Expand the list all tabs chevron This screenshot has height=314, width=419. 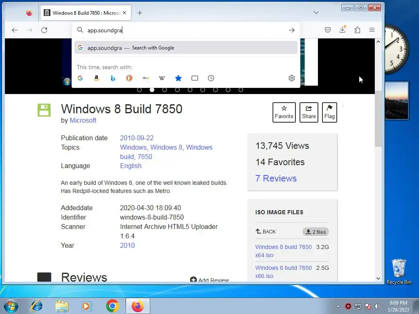pyautogui.click(x=316, y=13)
